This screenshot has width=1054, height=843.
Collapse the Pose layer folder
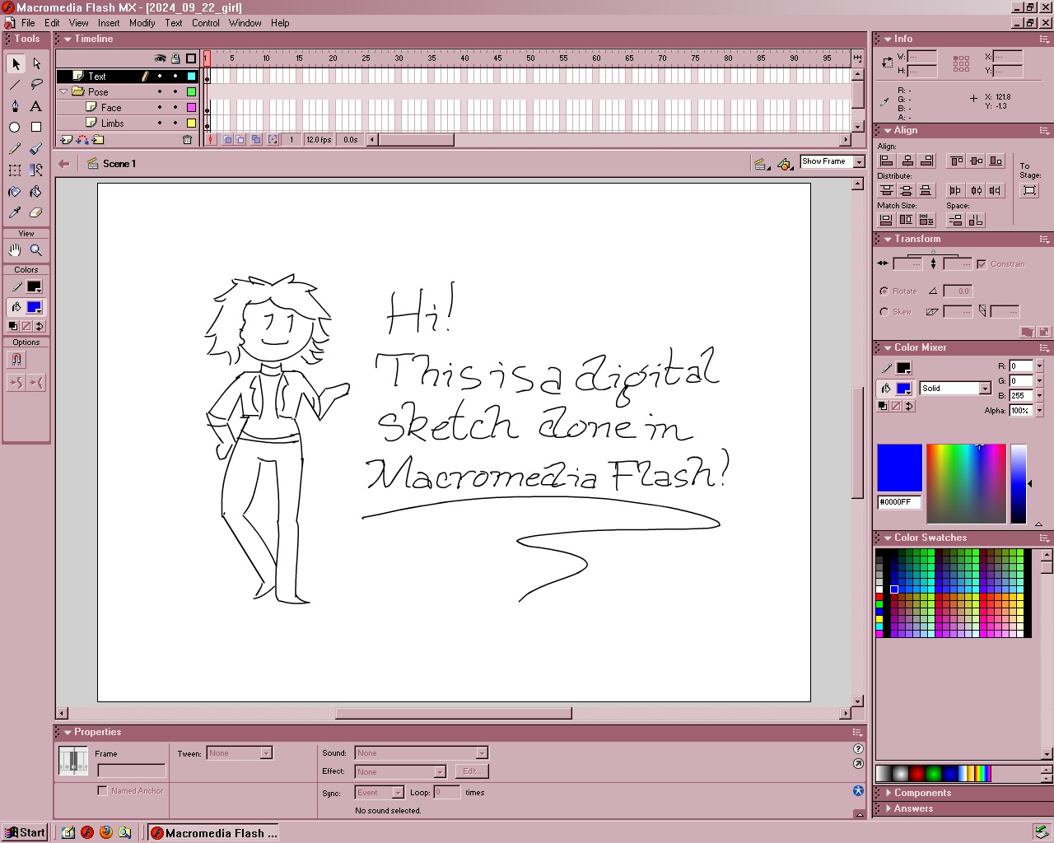[x=63, y=92]
